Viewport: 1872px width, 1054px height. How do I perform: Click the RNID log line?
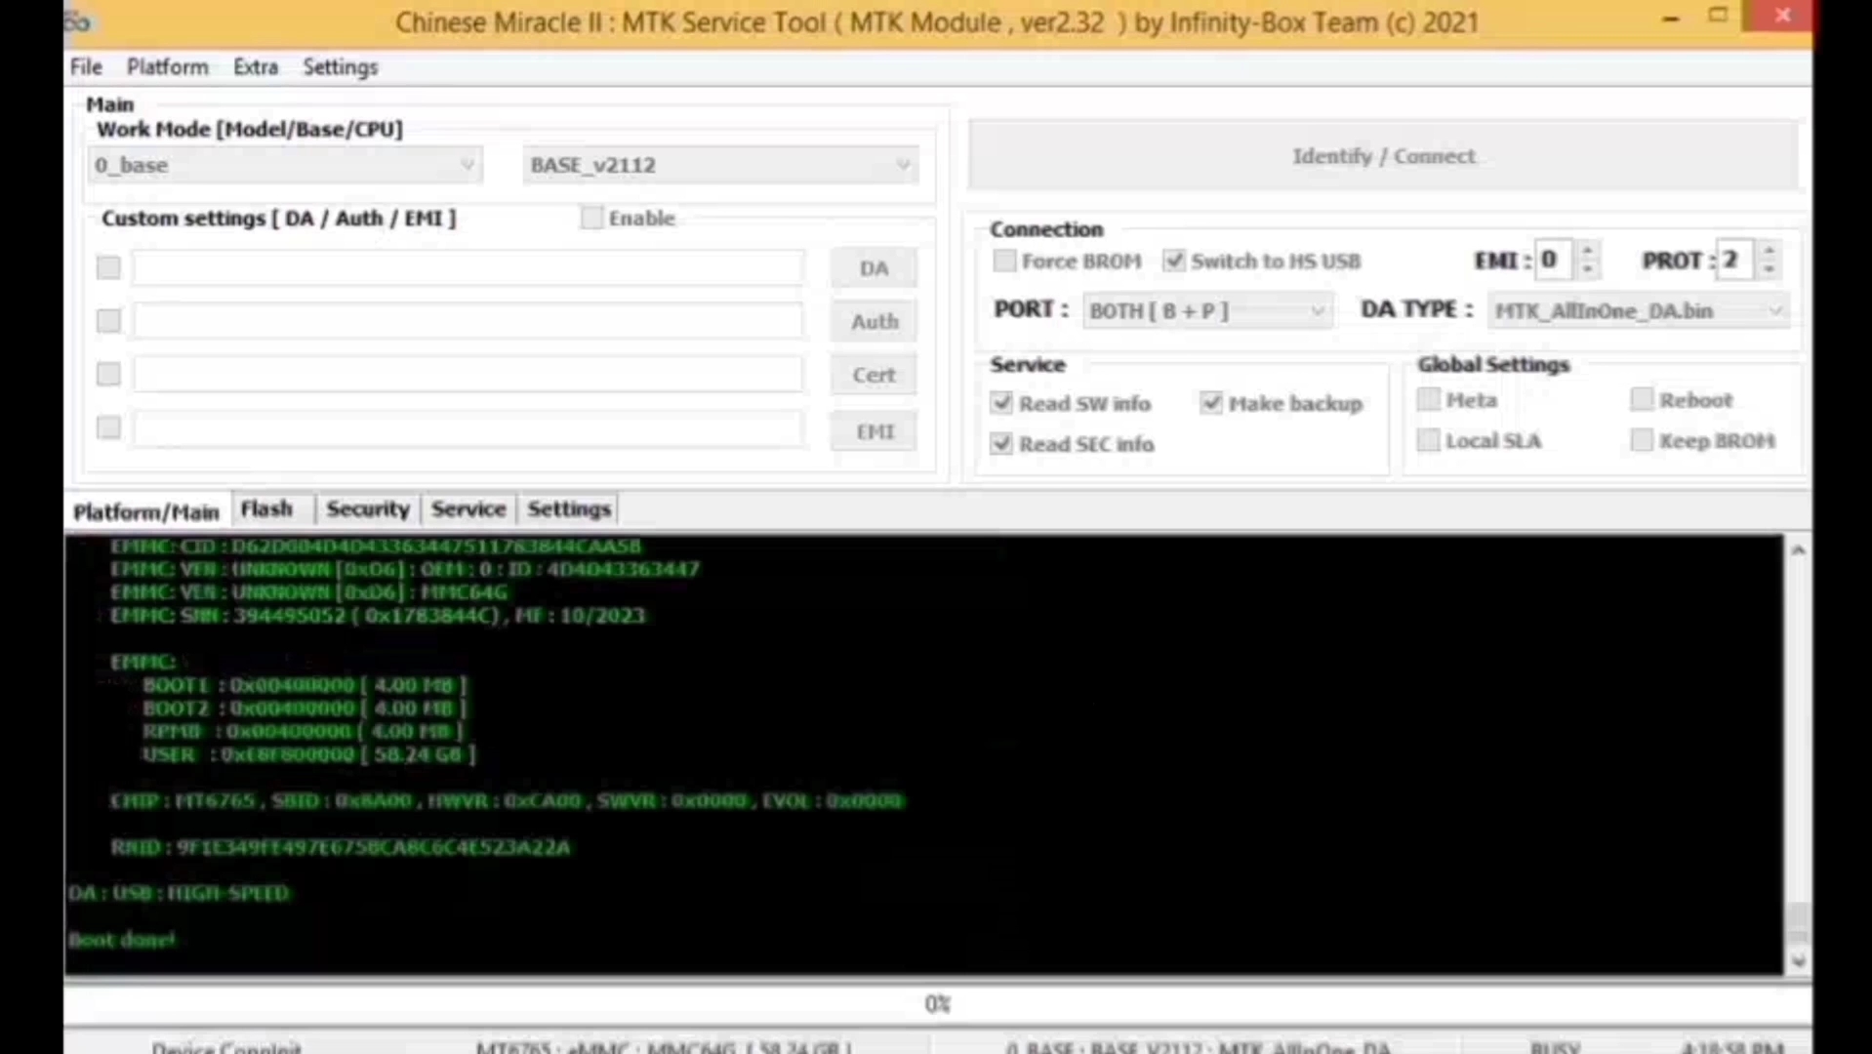pyautogui.click(x=341, y=847)
